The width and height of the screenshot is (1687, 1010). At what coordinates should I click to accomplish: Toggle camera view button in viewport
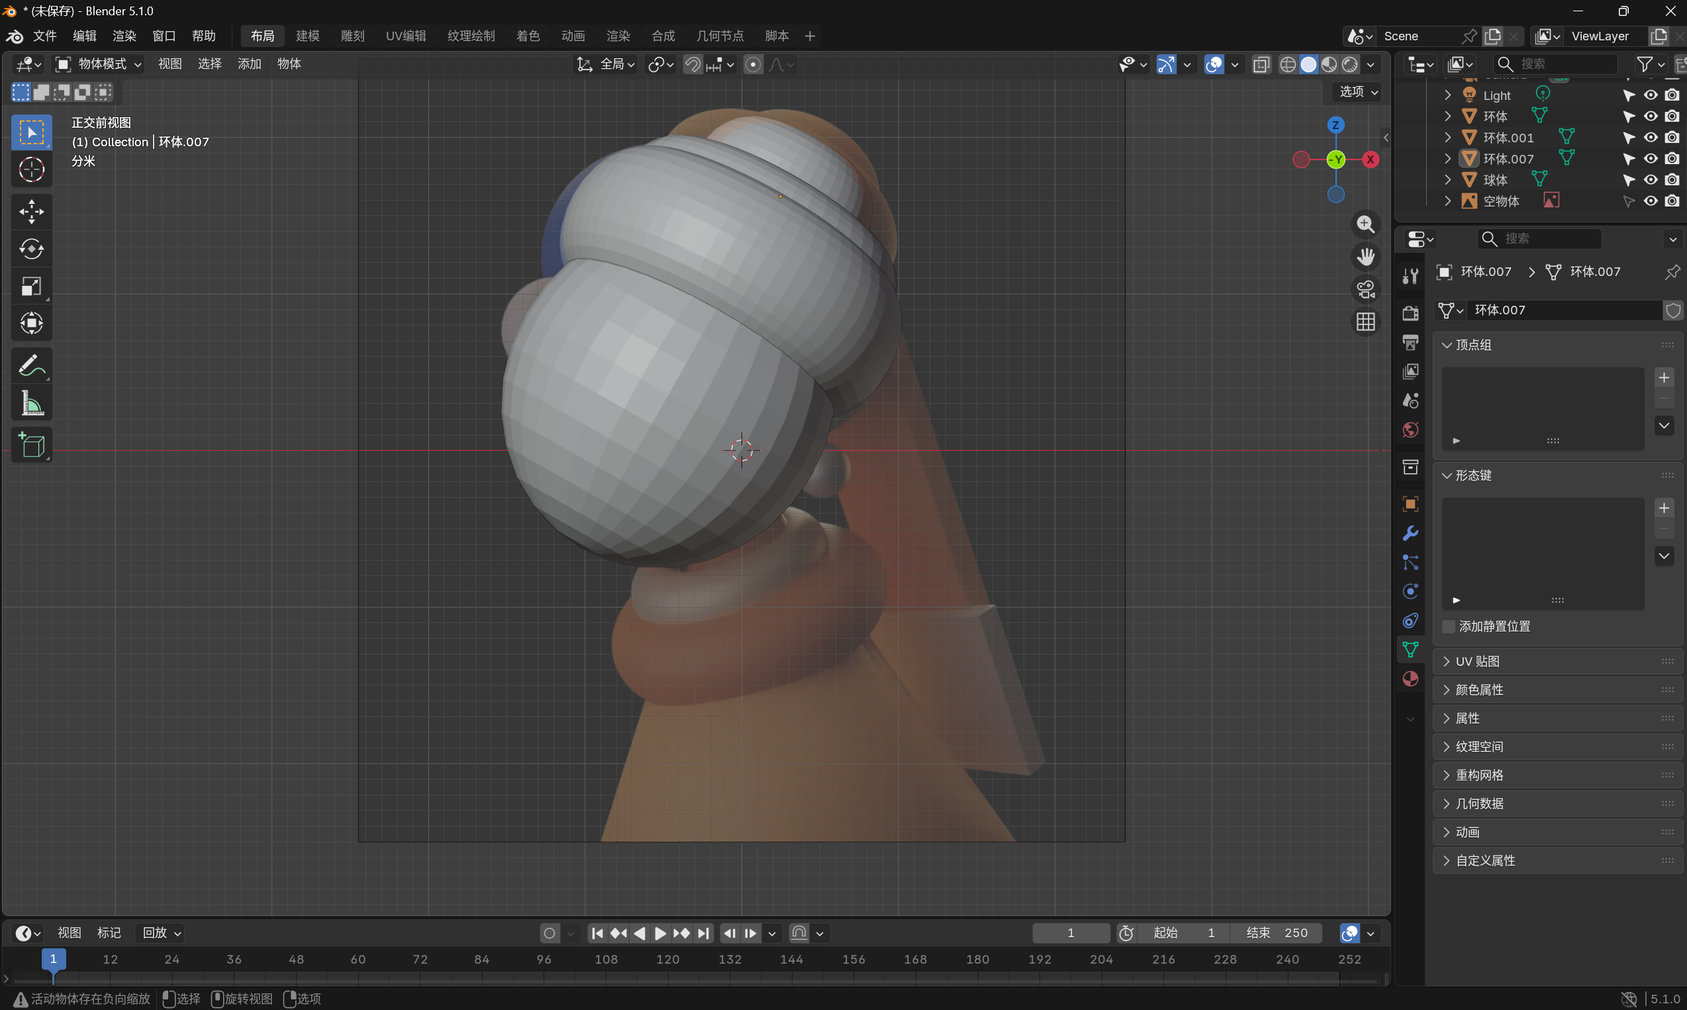(1365, 289)
